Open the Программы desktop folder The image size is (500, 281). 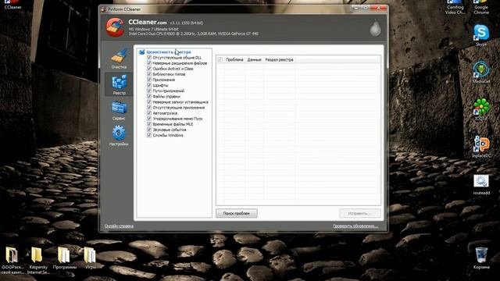click(x=65, y=258)
